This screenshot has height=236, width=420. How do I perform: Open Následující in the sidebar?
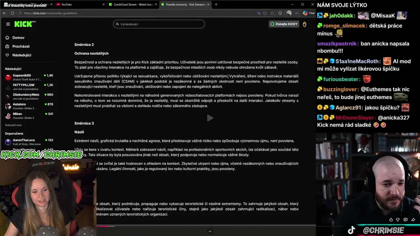[22, 55]
